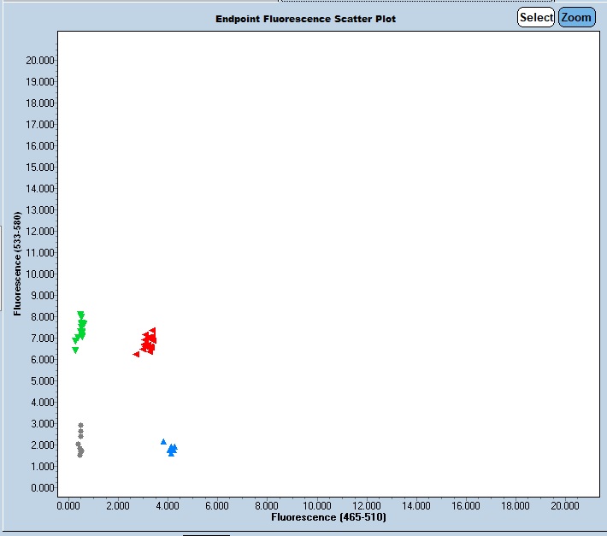
Task: Click the 10.000 tick on the x-axis
Action: (316, 506)
